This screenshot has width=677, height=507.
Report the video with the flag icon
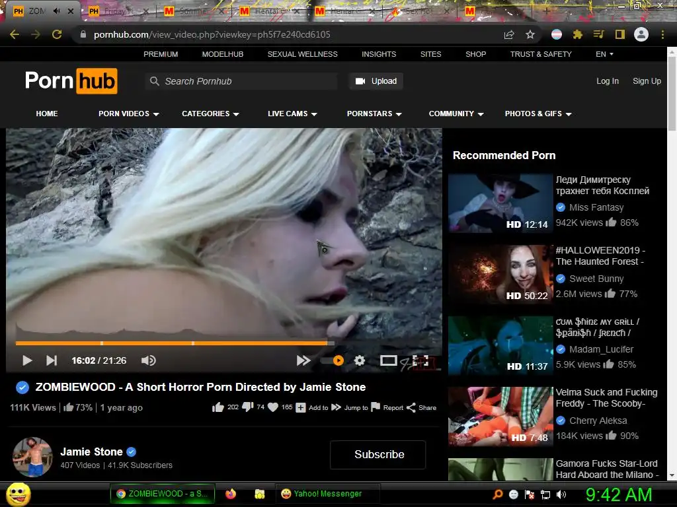pyautogui.click(x=376, y=407)
